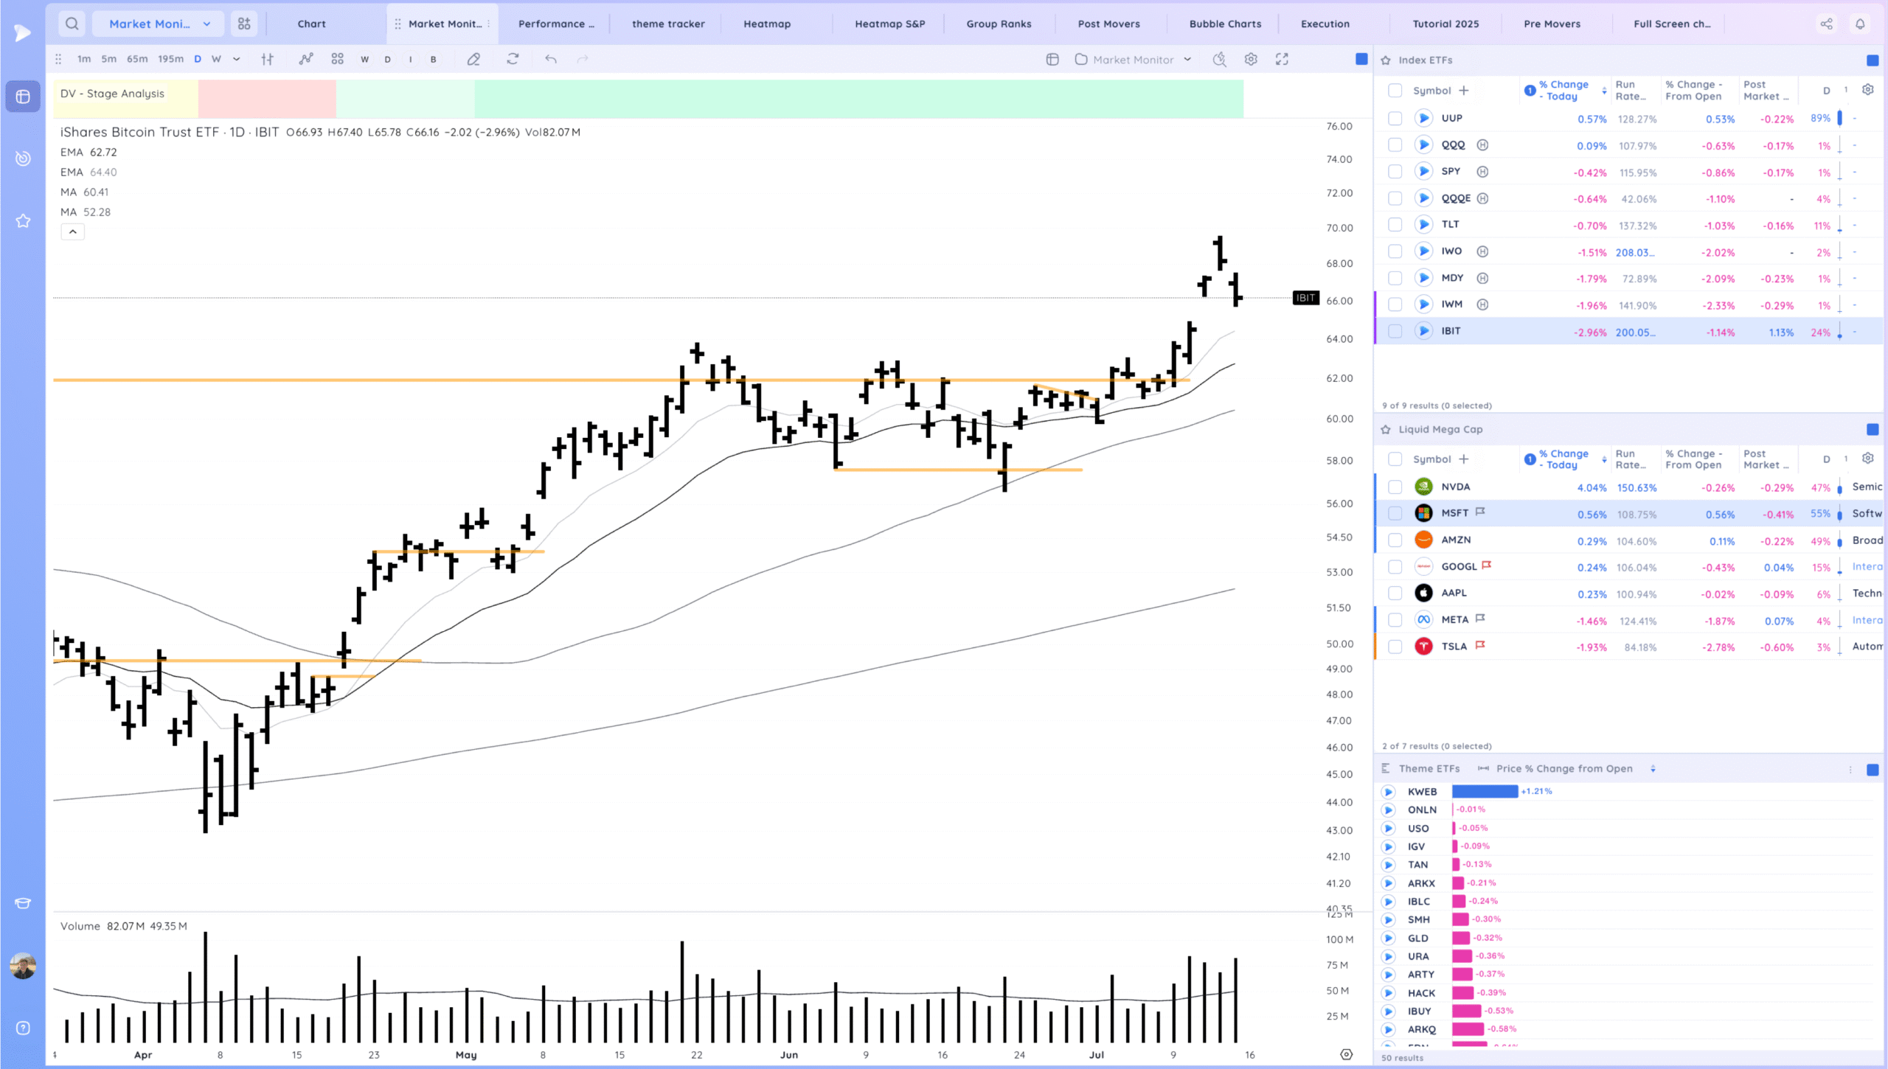Select the pencil drawing tool
The width and height of the screenshot is (1888, 1069).
[473, 59]
